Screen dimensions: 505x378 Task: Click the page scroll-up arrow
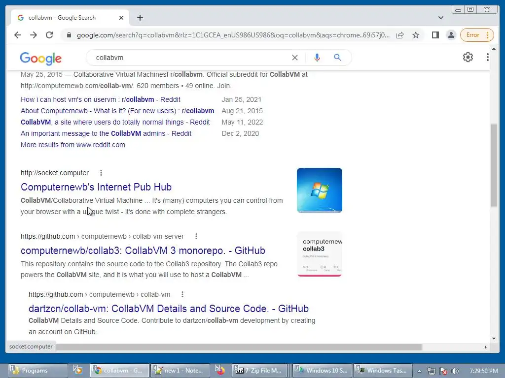point(494,49)
